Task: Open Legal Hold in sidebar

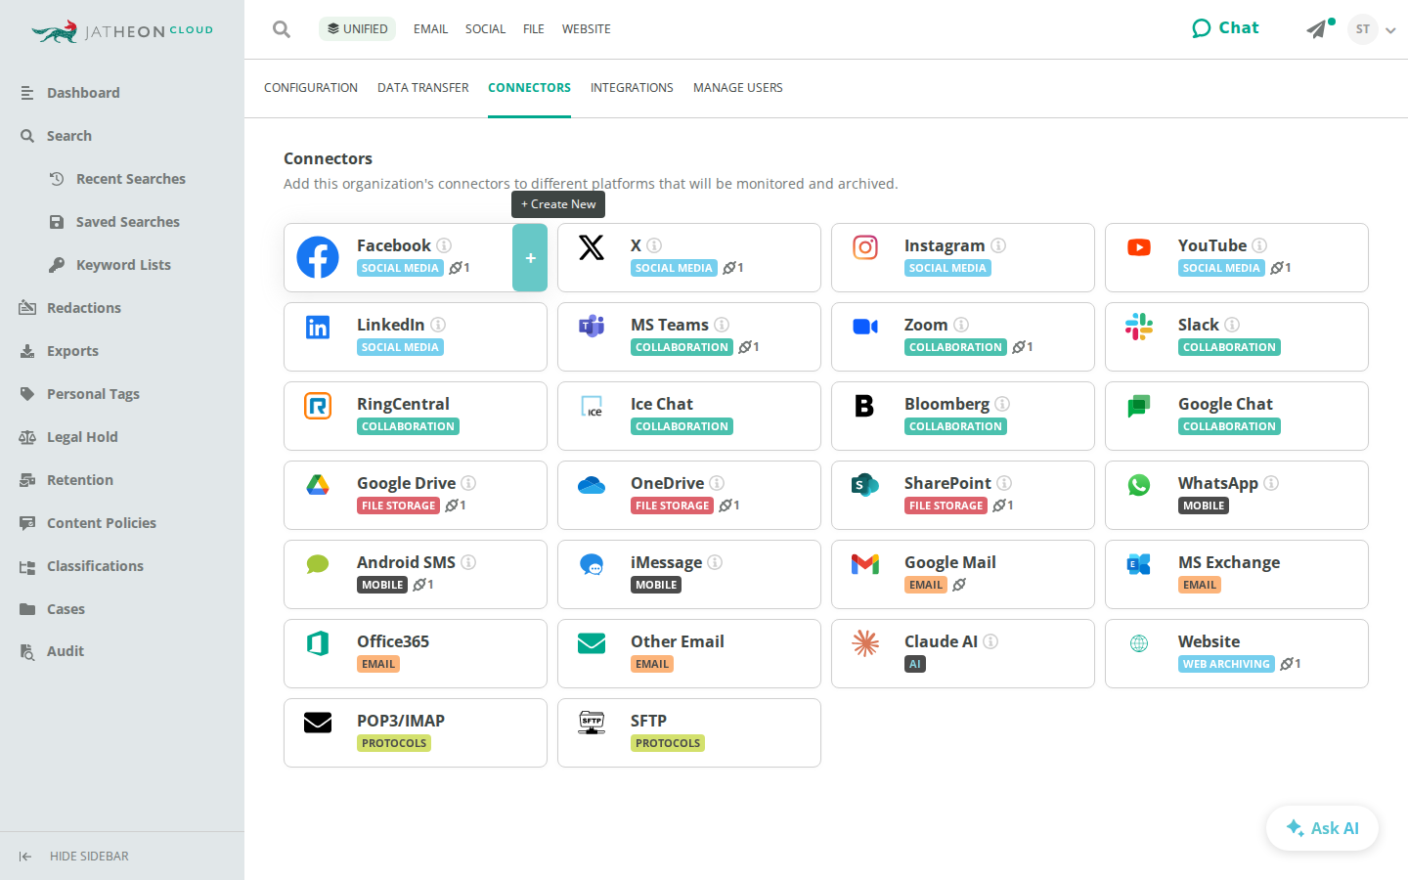Action: click(82, 437)
